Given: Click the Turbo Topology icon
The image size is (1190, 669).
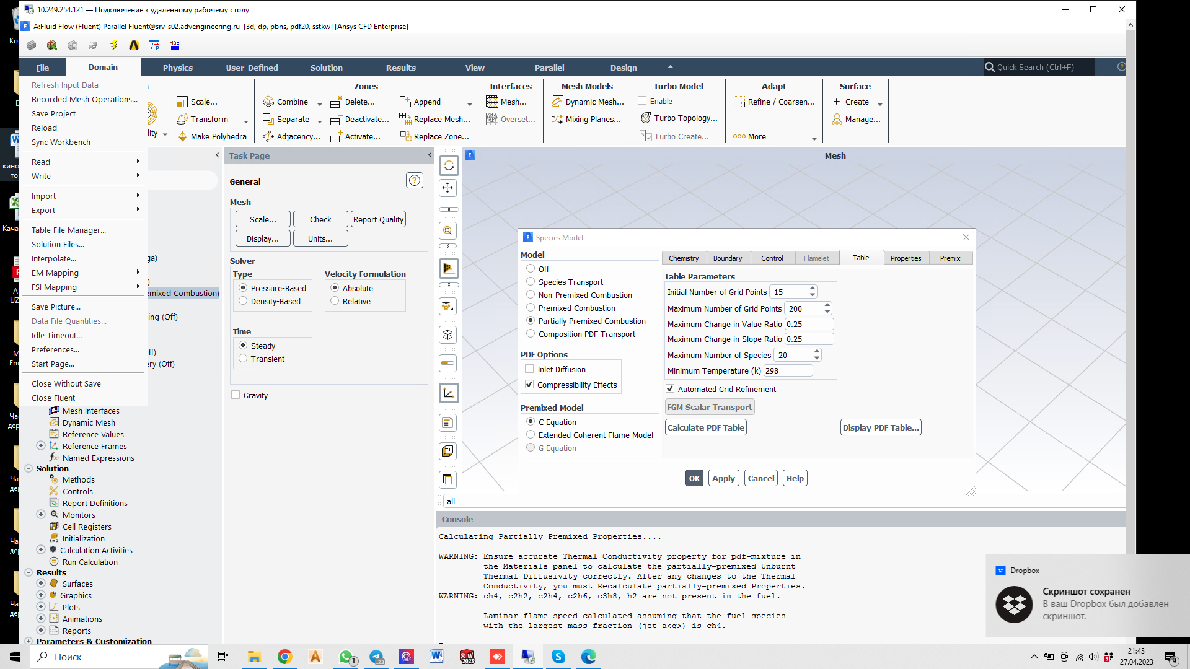Looking at the screenshot, I should 646,118.
